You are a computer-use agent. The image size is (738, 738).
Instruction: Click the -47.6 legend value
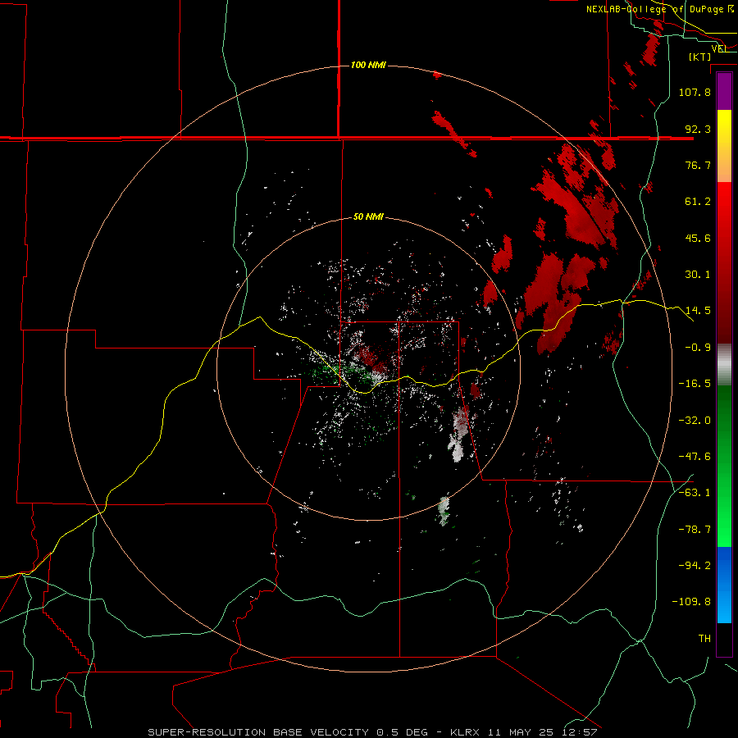click(695, 457)
